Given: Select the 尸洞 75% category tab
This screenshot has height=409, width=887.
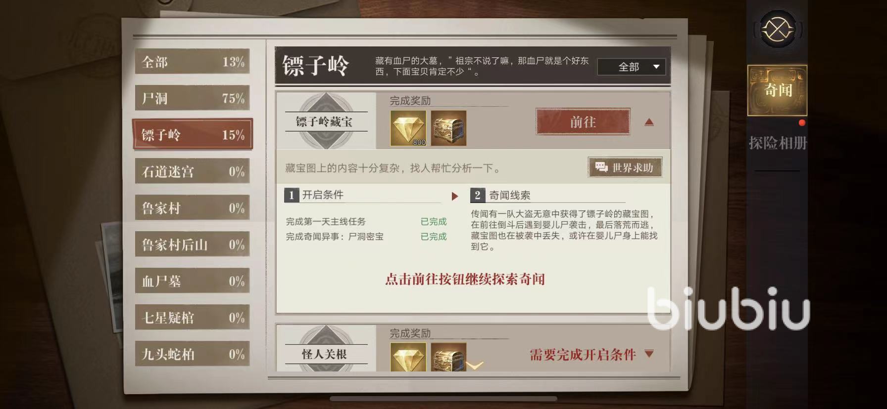Looking at the screenshot, I should point(192,98).
